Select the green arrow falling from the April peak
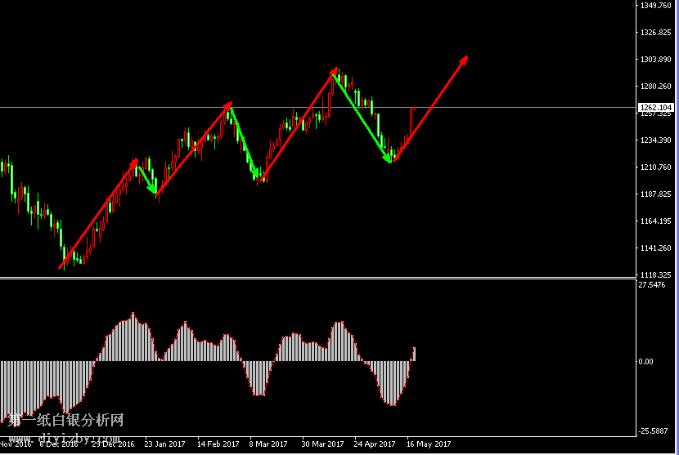 [362, 117]
